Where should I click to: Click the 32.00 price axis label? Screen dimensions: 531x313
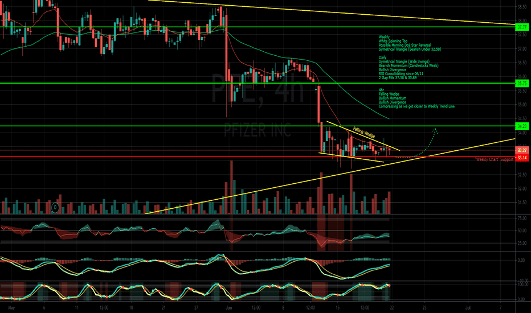click(x=522, y=188)
